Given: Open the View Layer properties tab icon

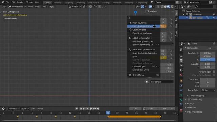Looking at the screenshot, I should pyautogui.click(x=181, y=65).
